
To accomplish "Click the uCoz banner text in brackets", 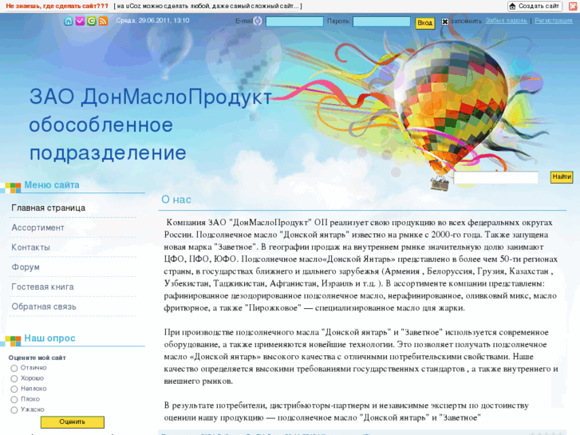I will tap(208, 6).
